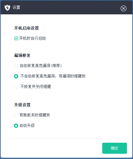Select the 自动升级 radio button
Image resolution: width=133 pixels, height=159 pixels.
[x=16, y=126]
